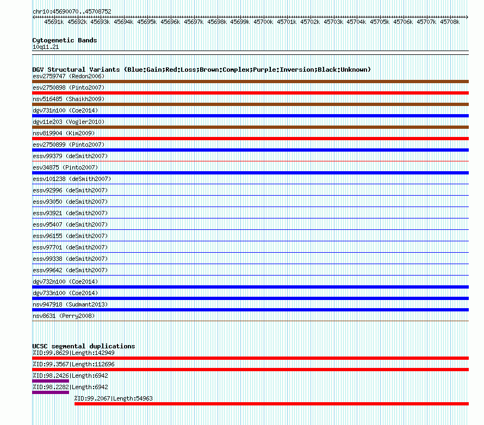Select the blue gain bar under dgv731n100

pos(250,116)
